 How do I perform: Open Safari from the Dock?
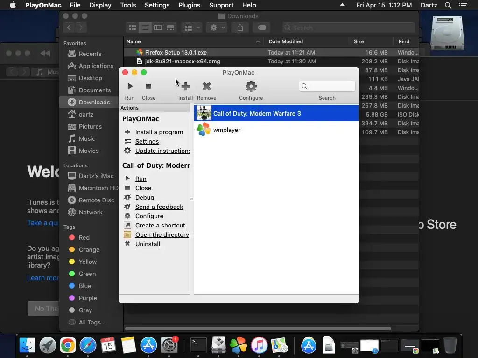tap(88, 345)
